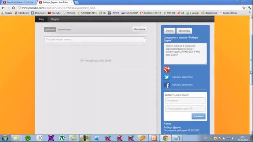
Task: Click the taskbar clock
Action: coord(243,138)
